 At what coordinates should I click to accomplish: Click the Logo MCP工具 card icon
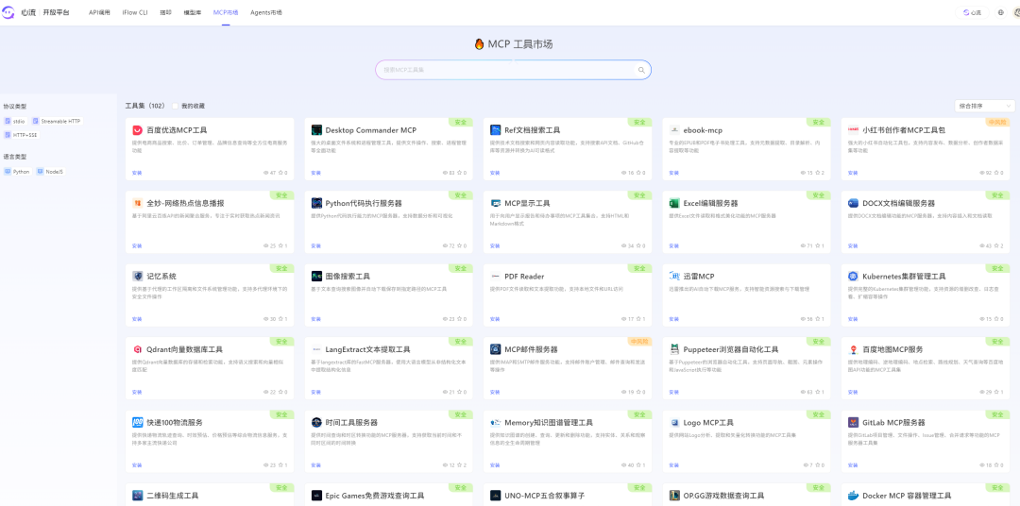click(674, 422)
